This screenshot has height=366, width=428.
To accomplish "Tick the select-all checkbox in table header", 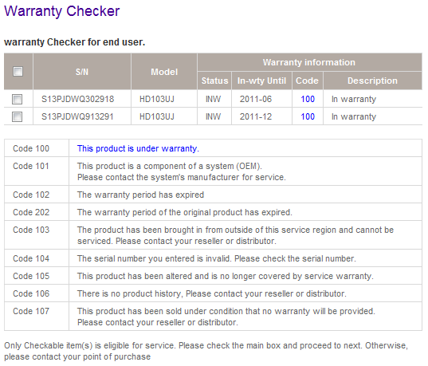I will pyautogui.click(x=18, y=72).
